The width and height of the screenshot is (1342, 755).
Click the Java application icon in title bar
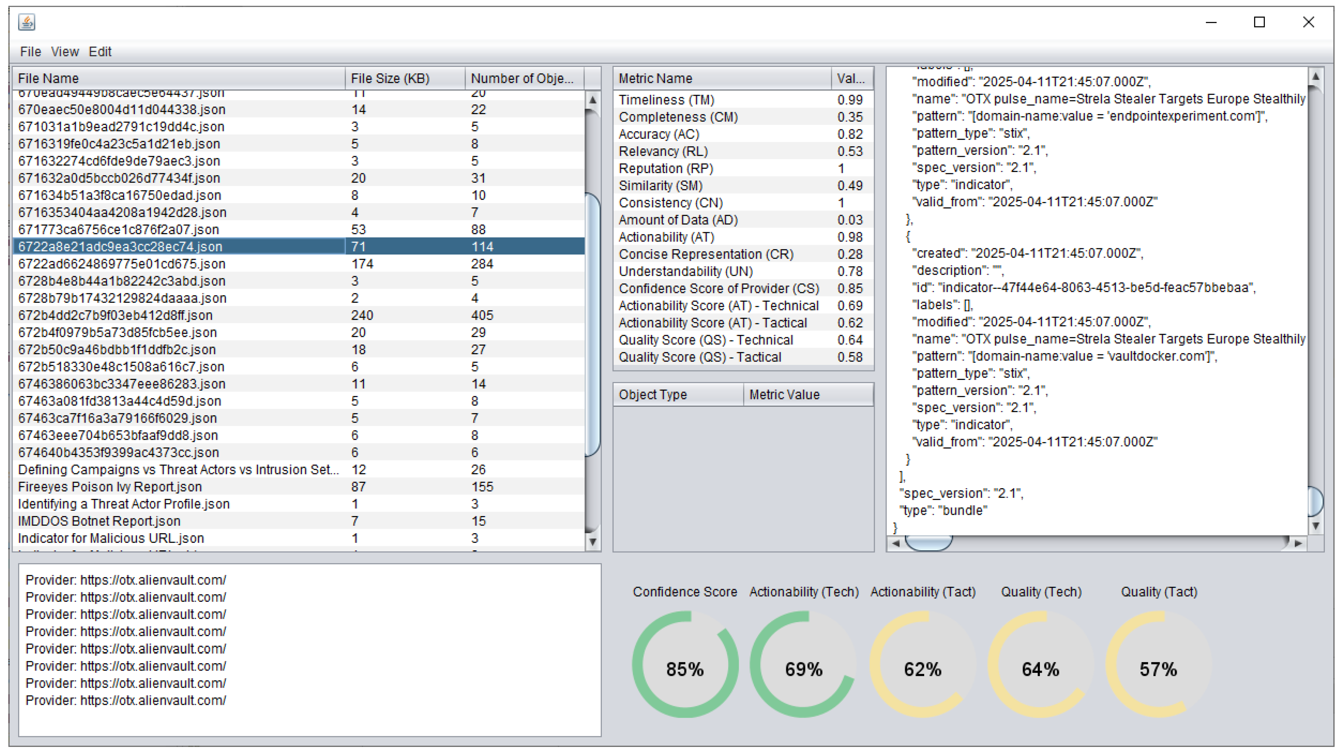click(26, 22)
